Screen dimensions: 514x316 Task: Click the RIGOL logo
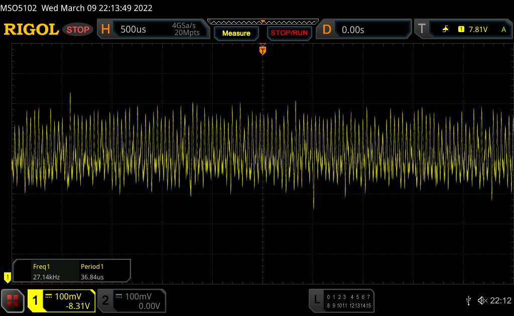pos(31,30)
